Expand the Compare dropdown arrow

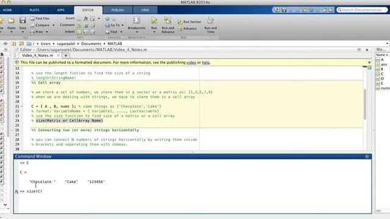(54, 25)
